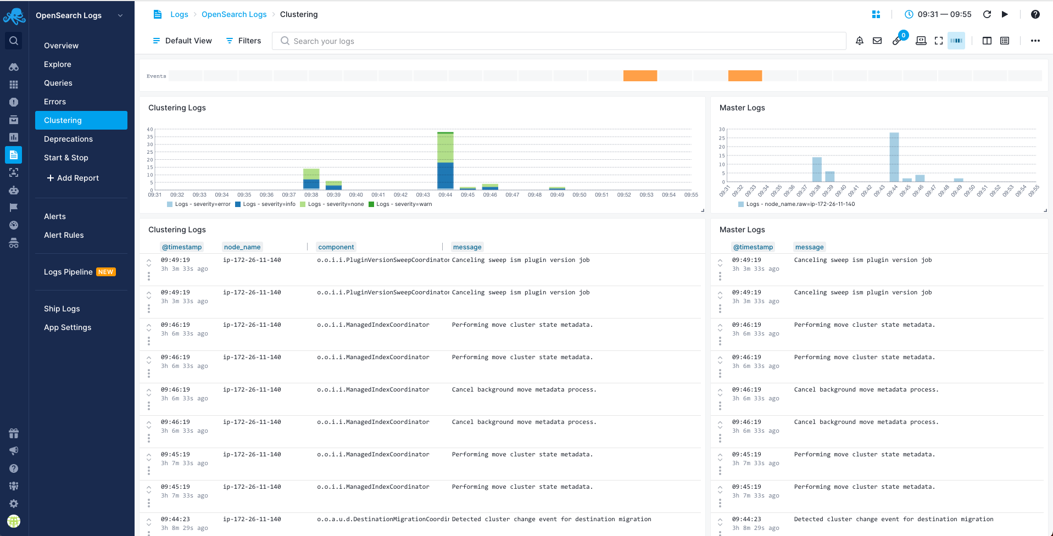Switch to split-pane layout view
The height and width of the screenshot is (536, 1053).
pos(987,41)
